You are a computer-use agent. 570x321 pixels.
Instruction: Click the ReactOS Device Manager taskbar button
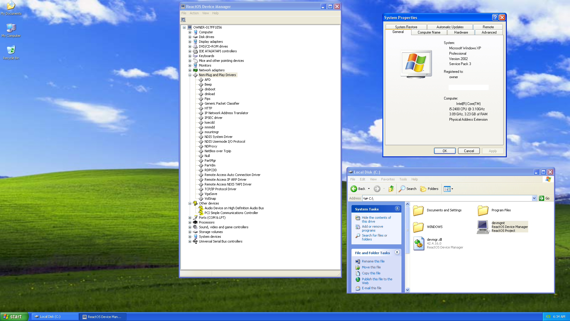tap(103, 317)
